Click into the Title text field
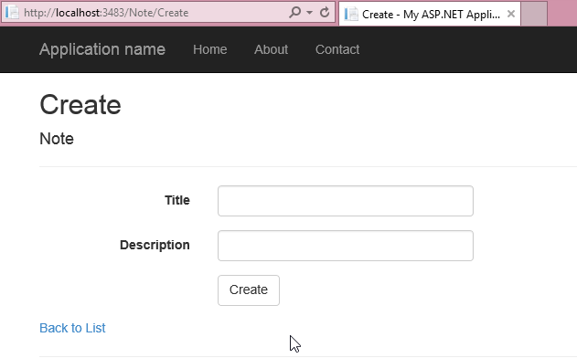Image resolution: width=577 pixels, height=358 pixels. point(345,201)
